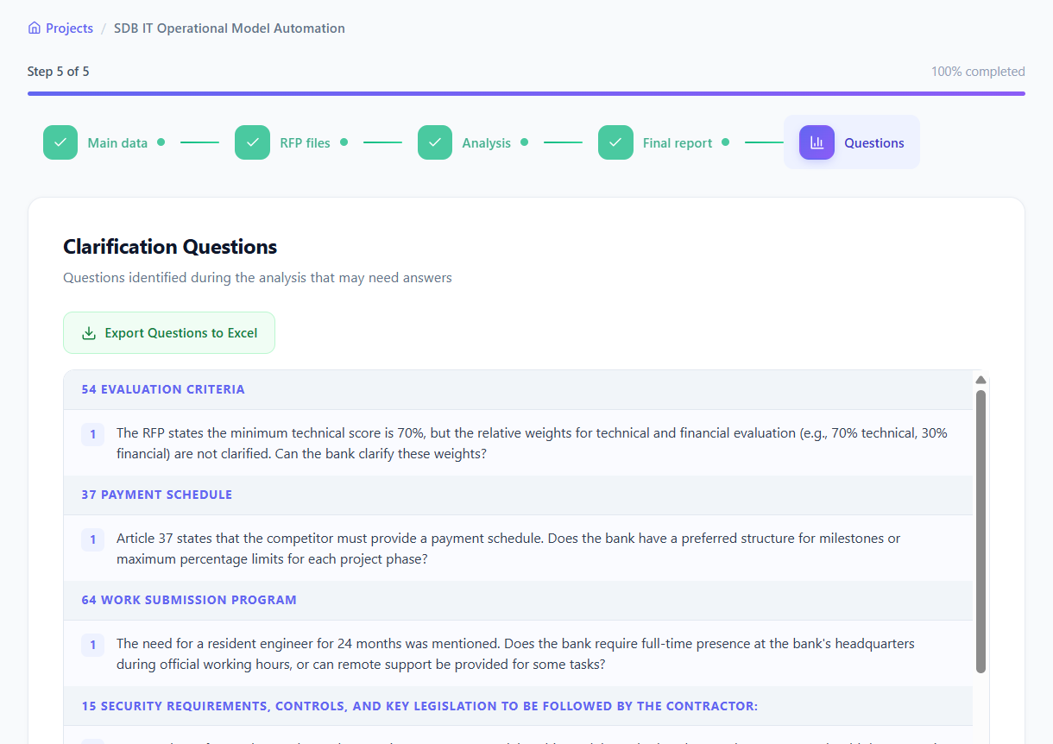
Task: Go to the Main data step
Action: pos(117,143)
